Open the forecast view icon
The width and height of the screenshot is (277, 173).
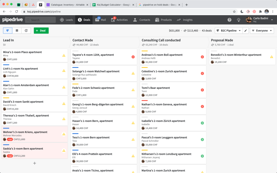pos(26,31)
